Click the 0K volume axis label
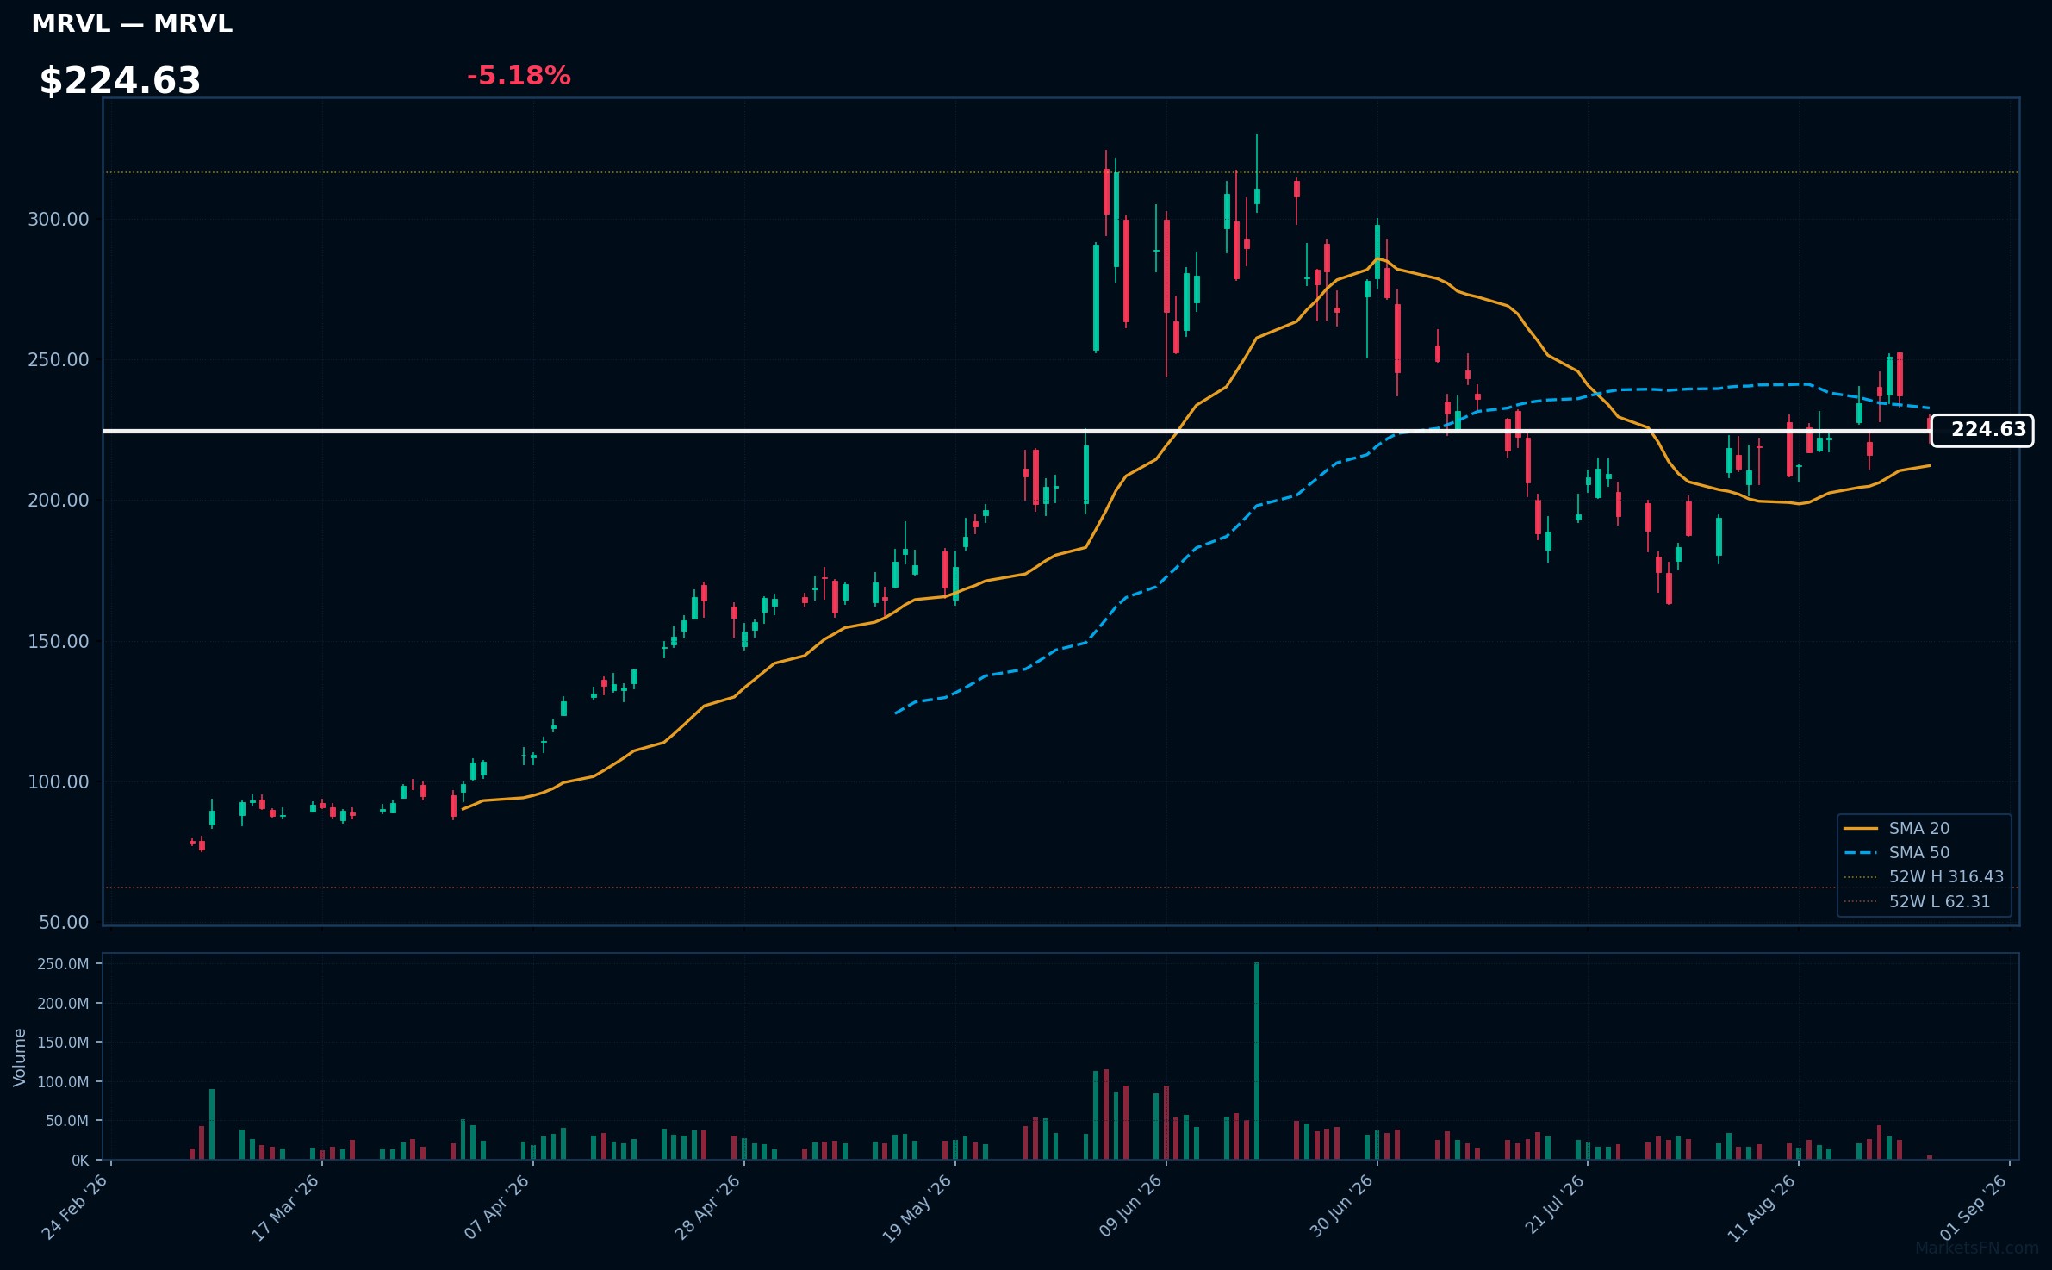2052x1270 pixels. 80,1161
